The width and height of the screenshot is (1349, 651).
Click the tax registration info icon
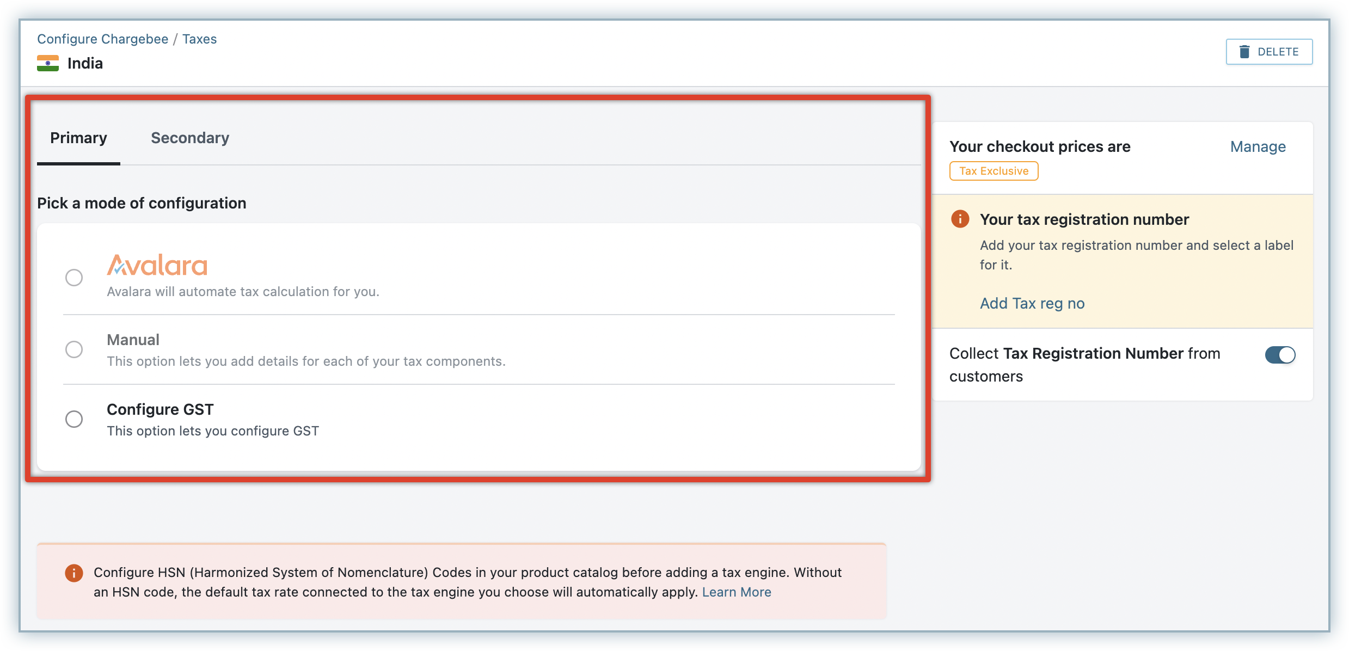[960, 219]
